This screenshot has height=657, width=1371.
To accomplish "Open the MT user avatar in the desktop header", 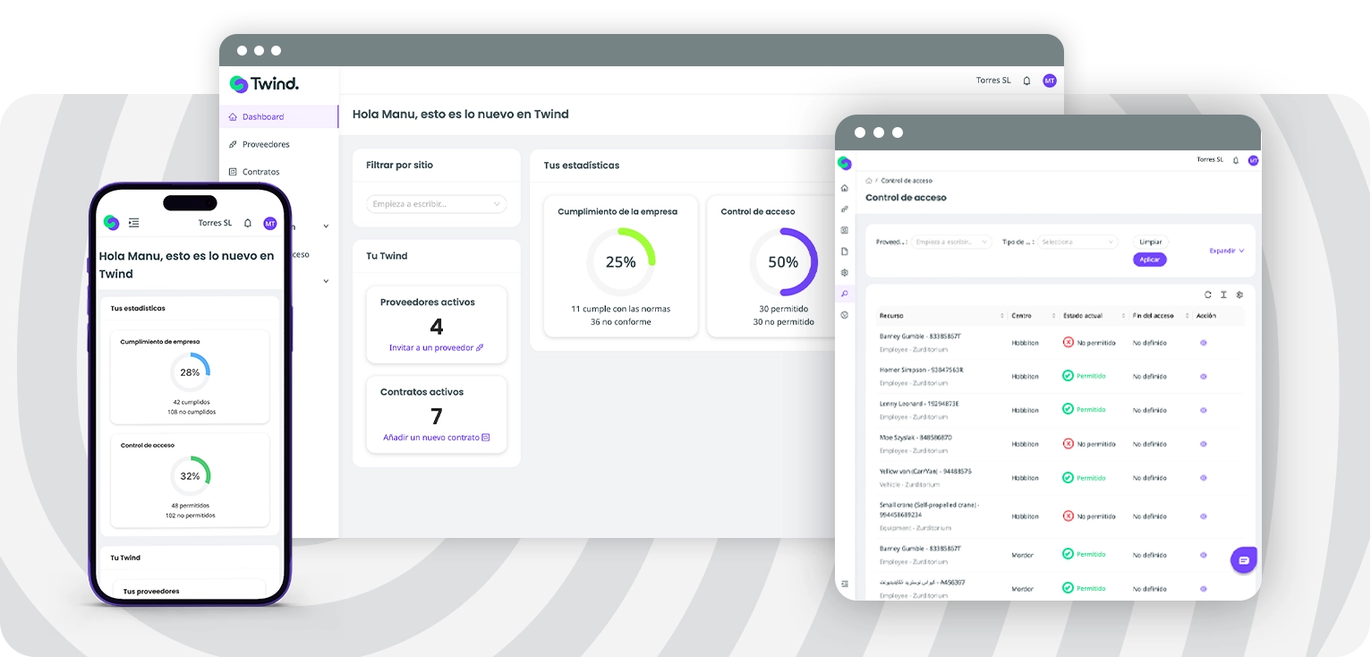I will [x=1050, y=81].
